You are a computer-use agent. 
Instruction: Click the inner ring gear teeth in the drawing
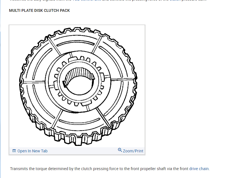point(79,59)
